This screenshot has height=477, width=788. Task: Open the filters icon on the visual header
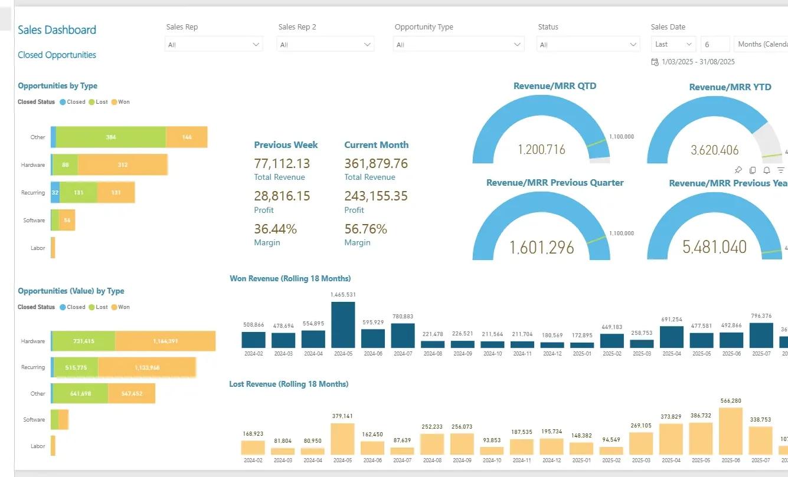coord(781,170)
